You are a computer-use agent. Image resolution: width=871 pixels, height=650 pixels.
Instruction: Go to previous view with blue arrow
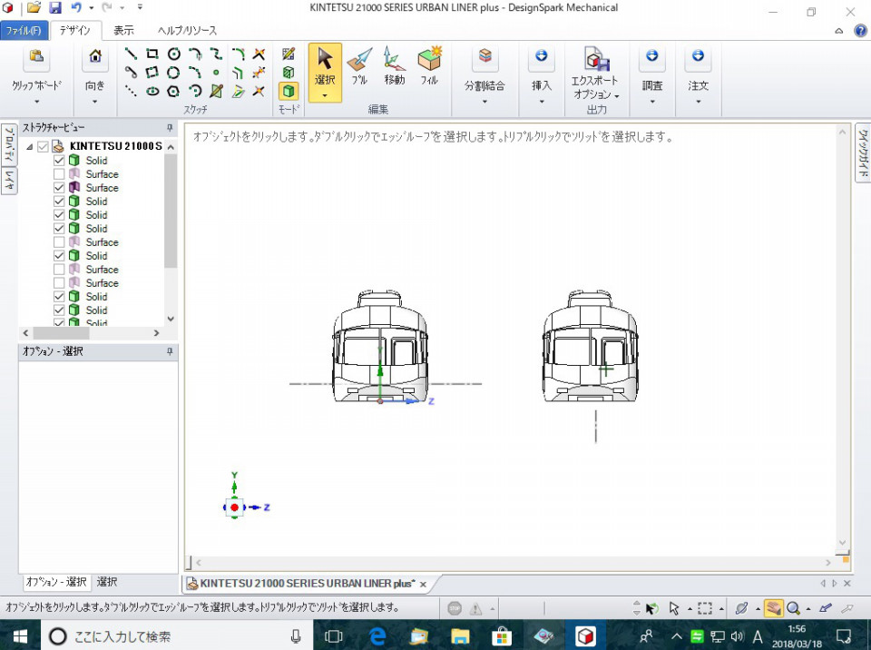tap(826, 608)
